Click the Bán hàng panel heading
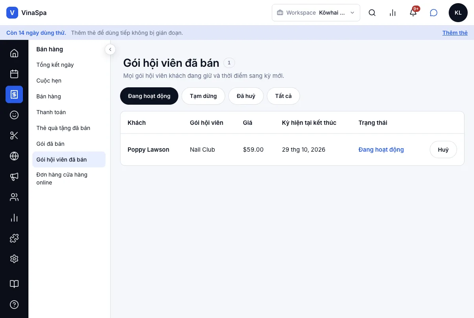This screenshot has height=318, width=474. tap(50, 49)
